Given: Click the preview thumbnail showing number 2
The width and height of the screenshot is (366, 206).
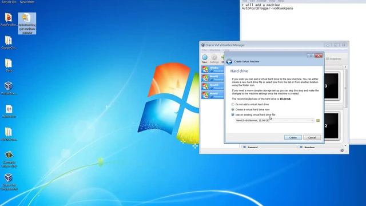Looking at the screenshot, I should coord(332,126).
